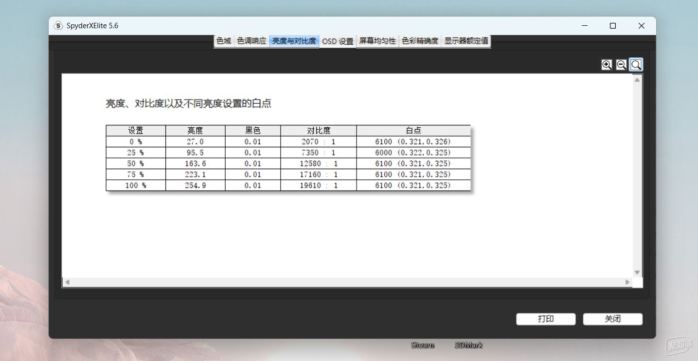Open the 显示器额定值 tab

[466, 41]
